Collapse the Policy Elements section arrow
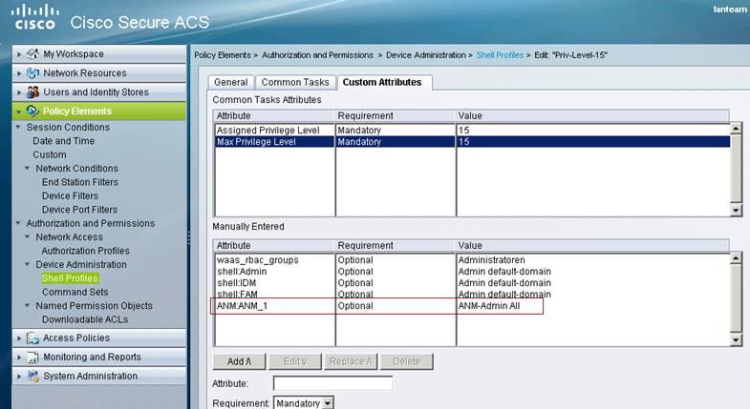The height and width of the screenshot is (409, 750). tap(19, 112)
